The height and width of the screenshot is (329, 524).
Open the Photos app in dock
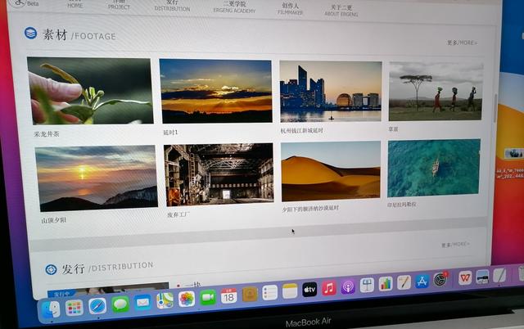pos(187,300)
